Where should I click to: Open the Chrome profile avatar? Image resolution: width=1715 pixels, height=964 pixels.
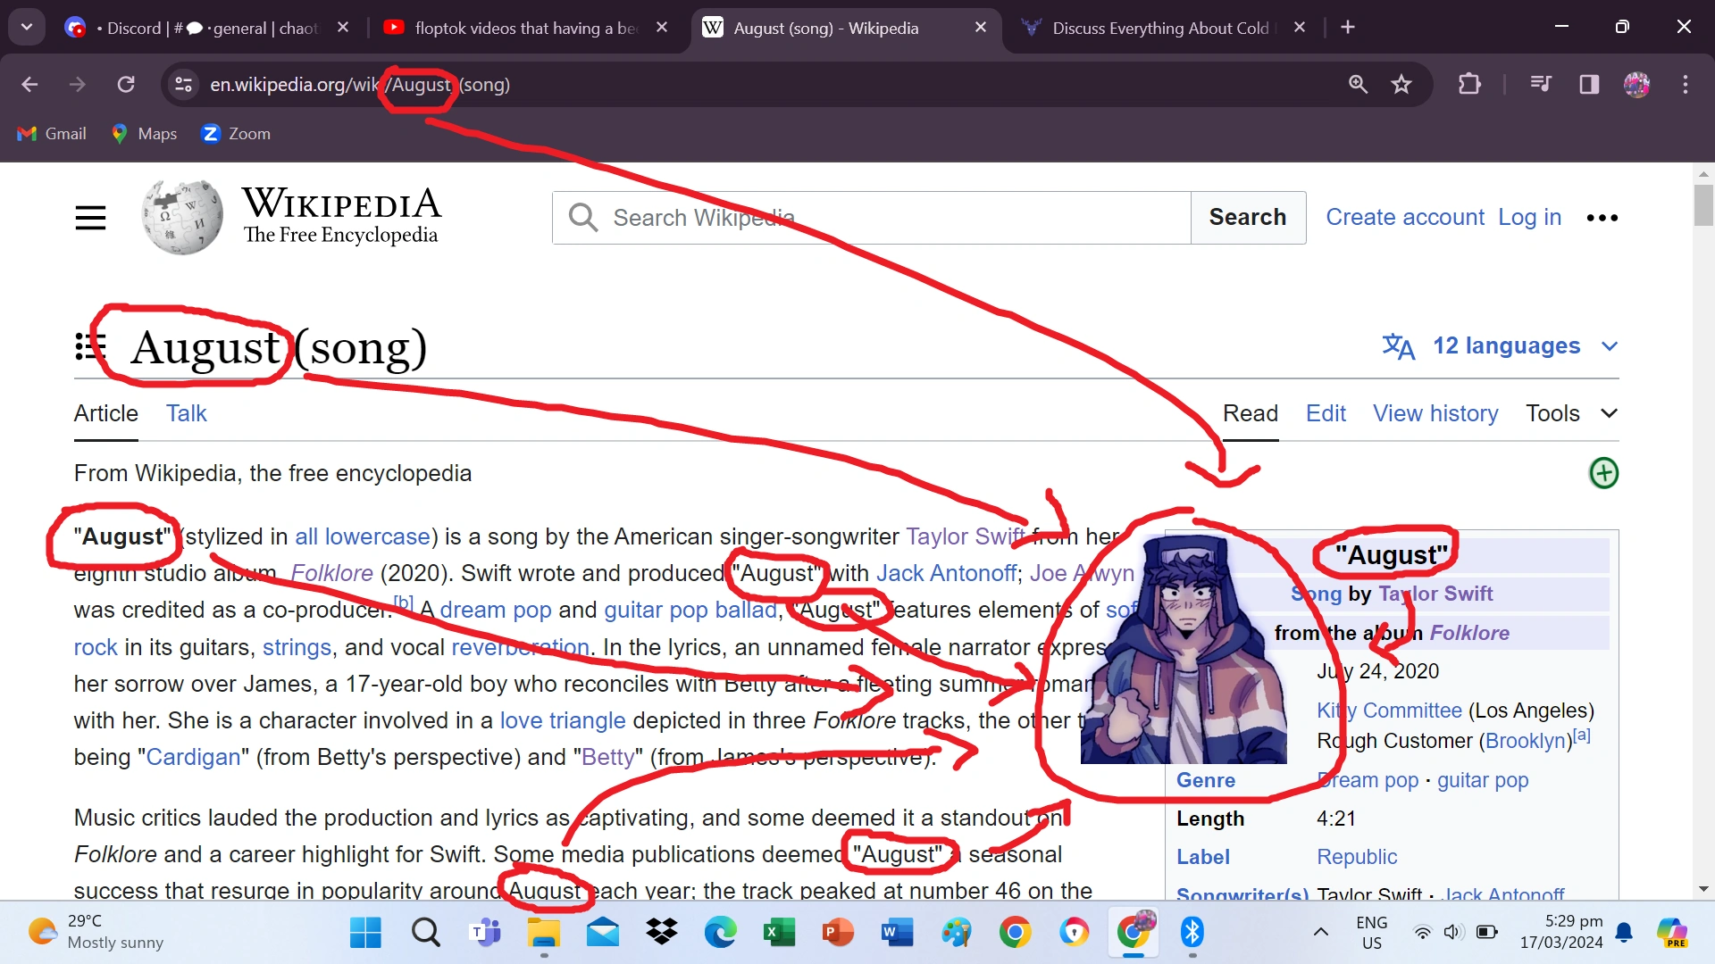tap(1637, 84)
